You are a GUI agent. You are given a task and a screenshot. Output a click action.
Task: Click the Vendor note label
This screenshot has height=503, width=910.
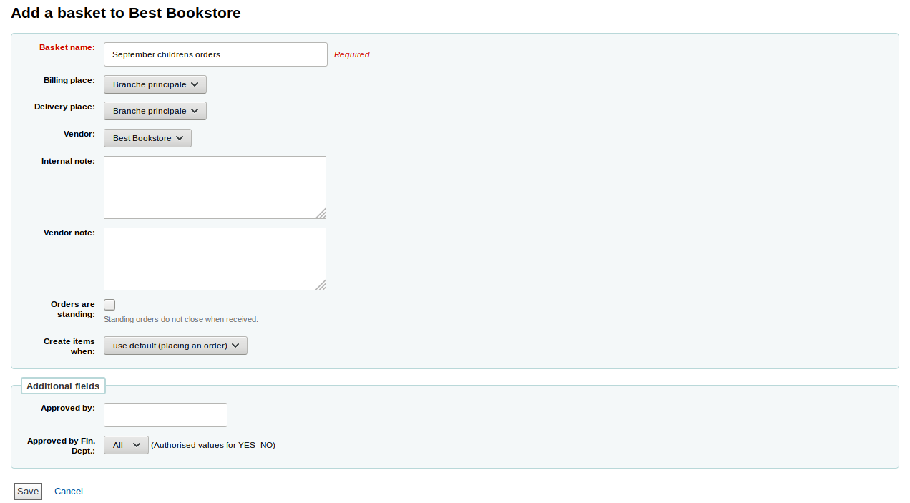pos(69,233)
